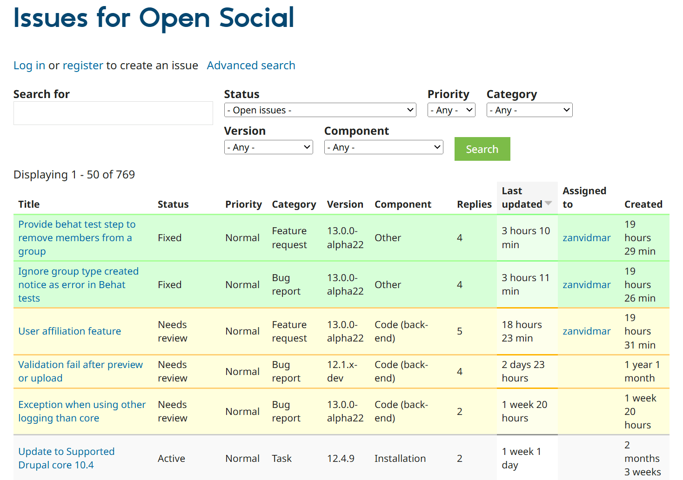Image resolution: width=683 pixels, height=480 pixels.
Task: Type in the Search for field
Action: pos(113,113)
